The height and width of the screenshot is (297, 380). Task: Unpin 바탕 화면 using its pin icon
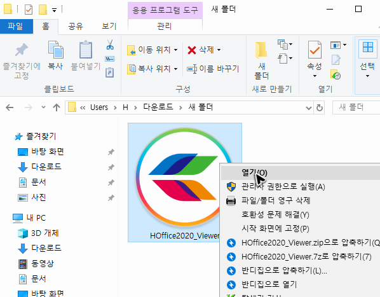pos(111,152)
